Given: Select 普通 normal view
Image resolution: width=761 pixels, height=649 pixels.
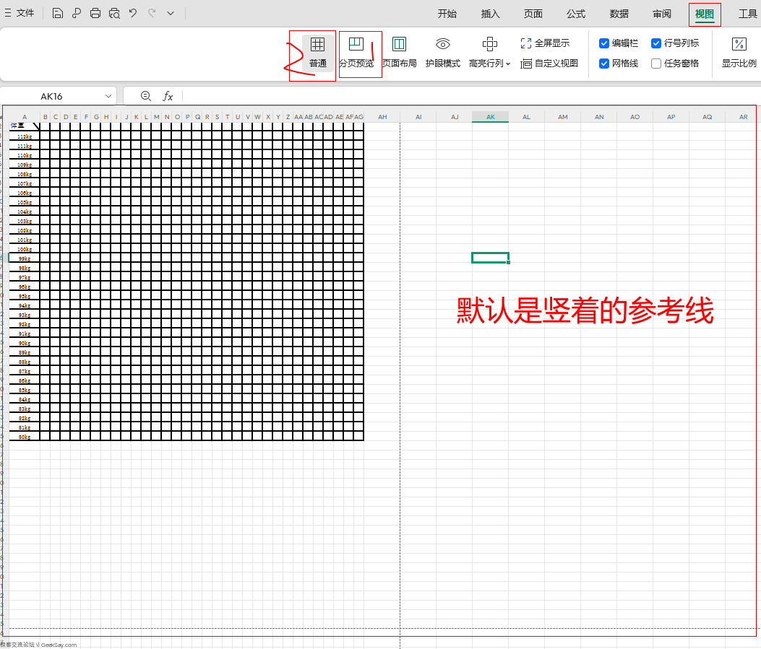Looking at the screenshot, I should (x=318, y=53).
